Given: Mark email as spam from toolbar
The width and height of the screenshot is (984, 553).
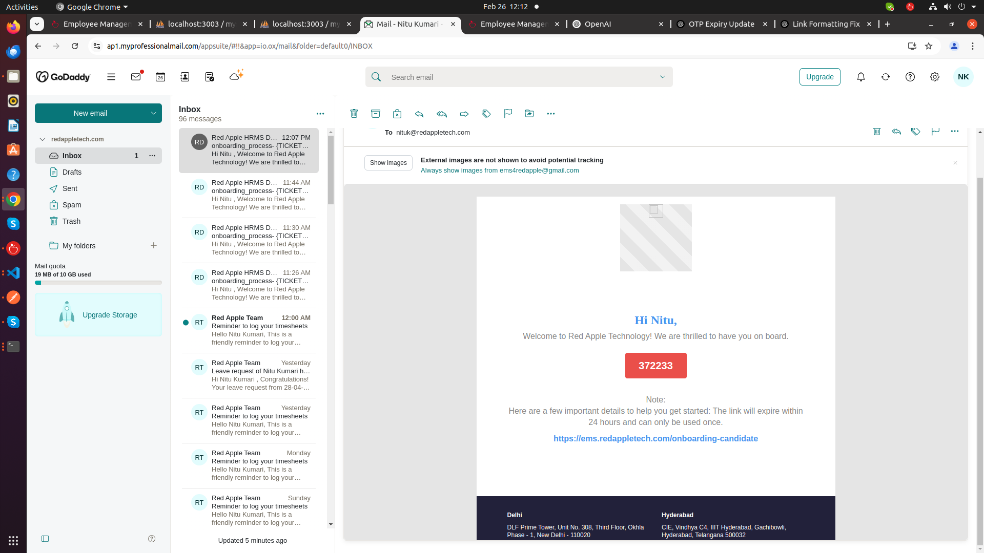Looking at the screenshot, I should [x=397, y=114].
